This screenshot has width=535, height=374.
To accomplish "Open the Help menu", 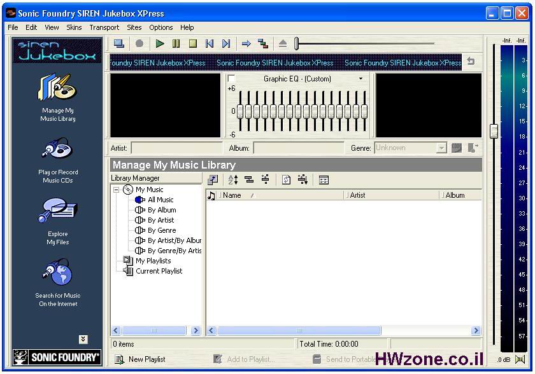I will (187, 27).
